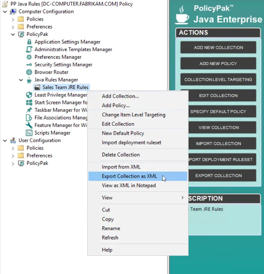Screen dimensions: 264x274
Task: Click the Start Screen Manager Windows tiles icon
Action: [29, 102]
